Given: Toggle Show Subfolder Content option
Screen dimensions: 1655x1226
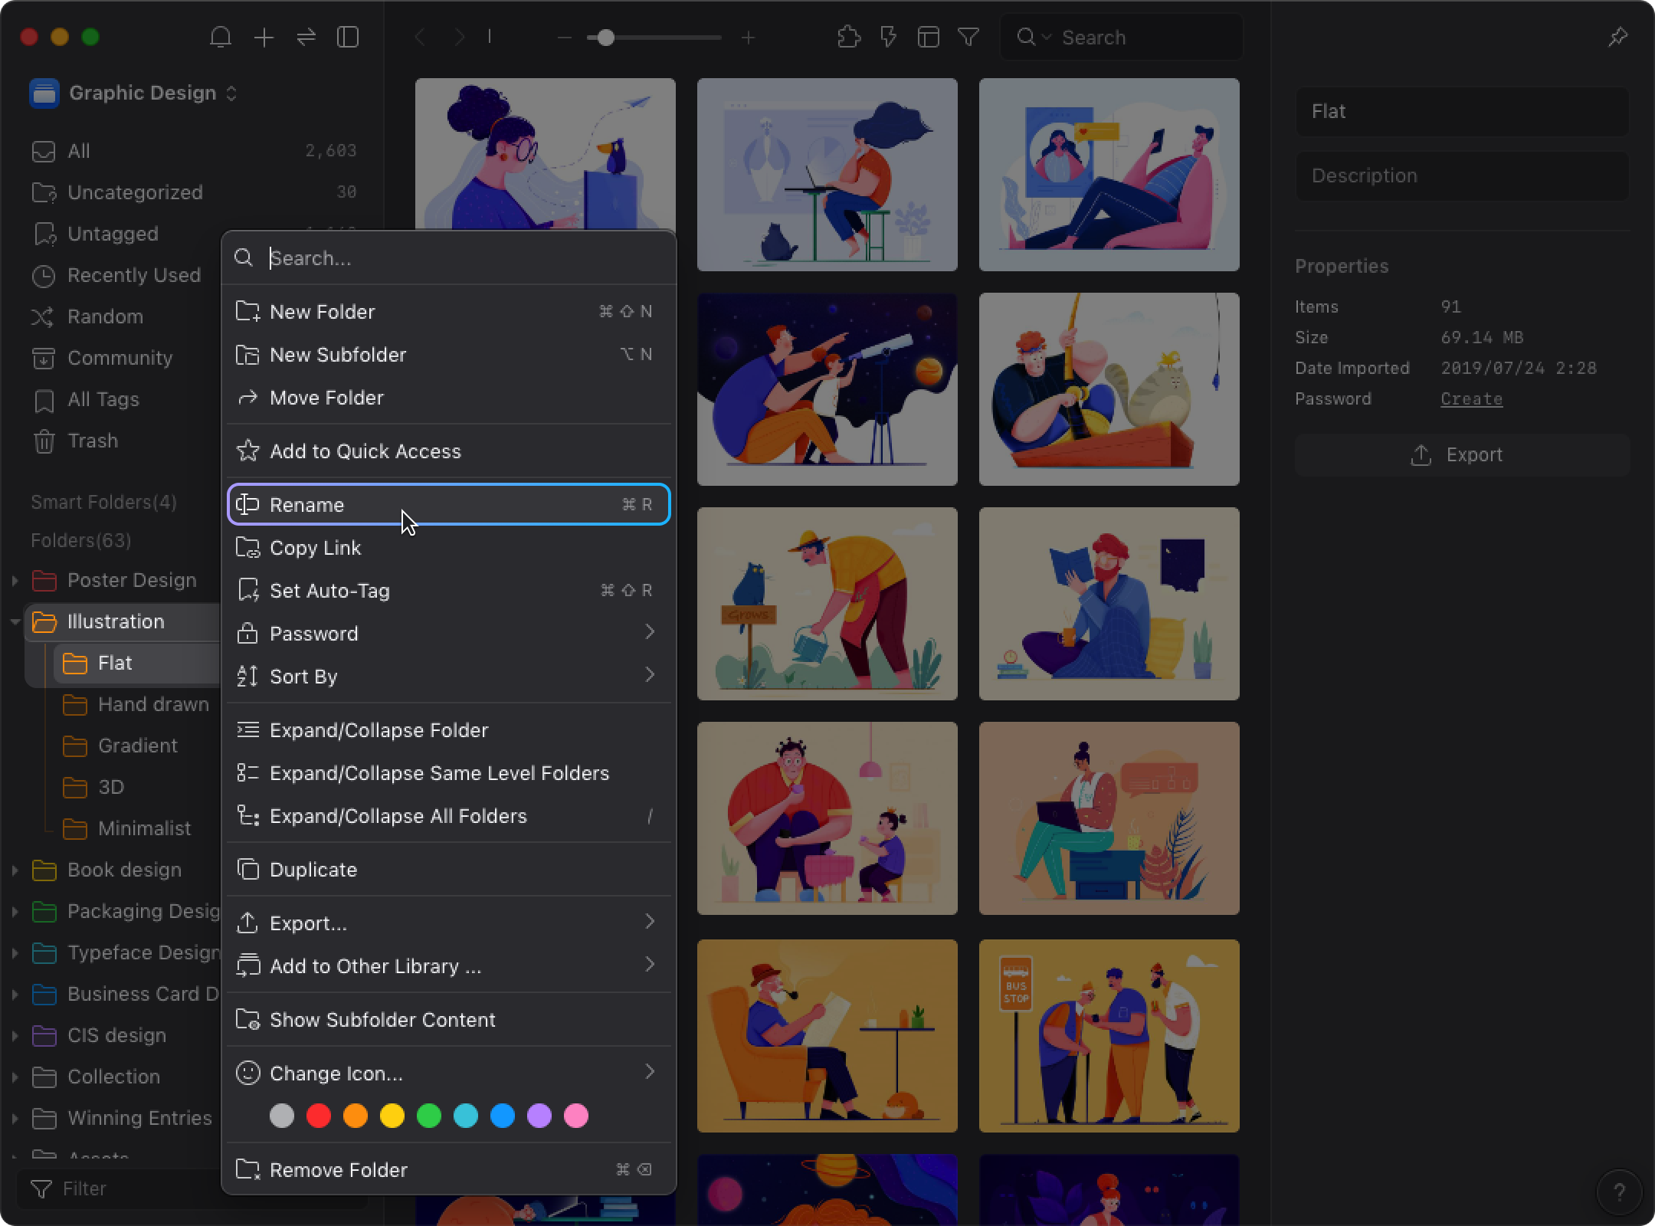Looking at the screenshot, I should tap(382, 1018).
